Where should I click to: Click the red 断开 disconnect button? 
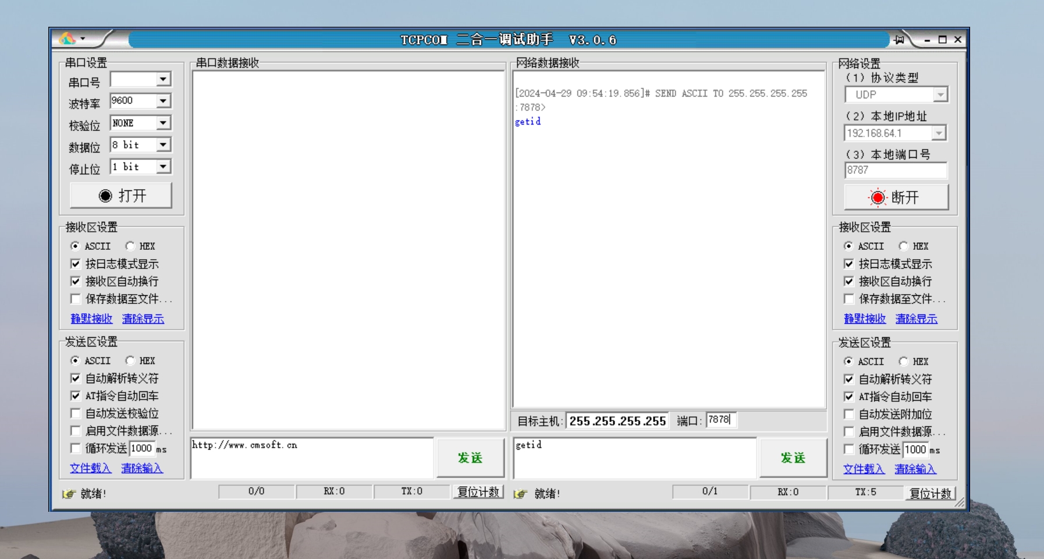[896, 197]
